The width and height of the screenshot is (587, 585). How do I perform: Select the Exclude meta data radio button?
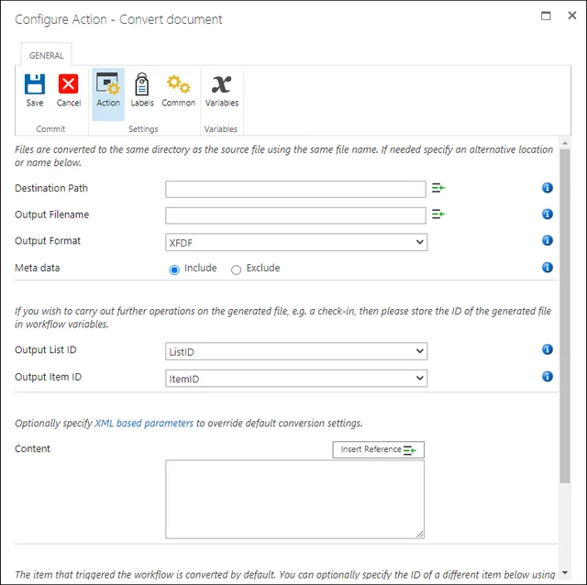pyautogui.click(x=236, y=270)
